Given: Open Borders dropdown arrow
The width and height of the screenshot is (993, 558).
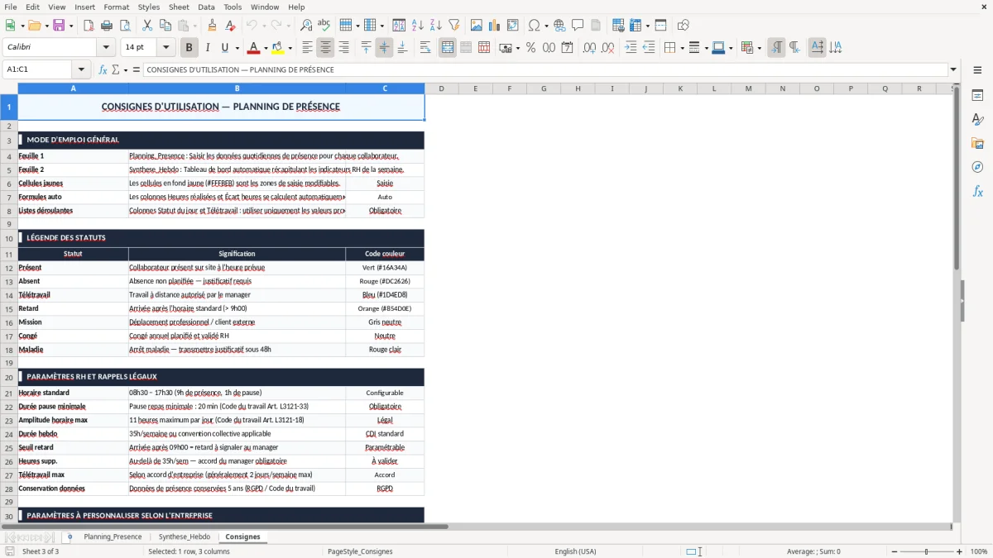Looking at the screenshot, I should coord(682,48).
